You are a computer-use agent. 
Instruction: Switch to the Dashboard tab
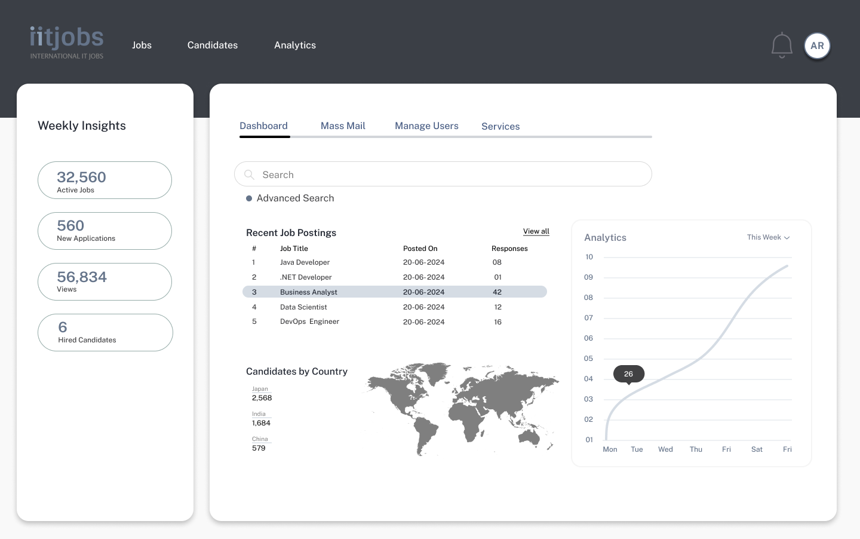coord(264,126)
